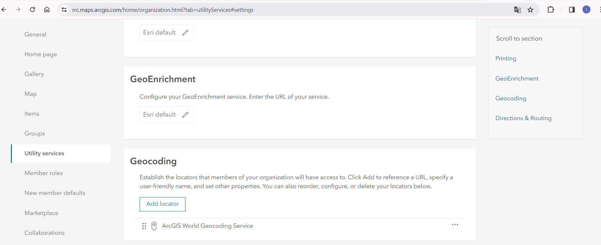Open the Chrome profile avatar

586,10
